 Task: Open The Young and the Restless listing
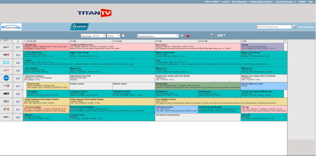pos(112,109)
